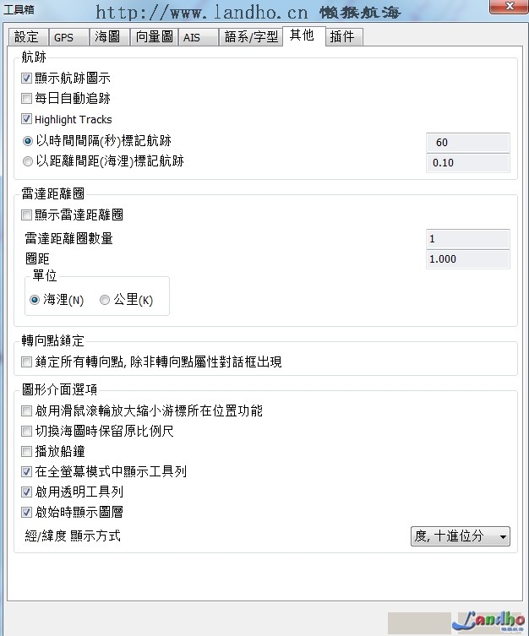
Task: Uncheck 顯示航跡圖示 checkbox
Action: [27, 79]
